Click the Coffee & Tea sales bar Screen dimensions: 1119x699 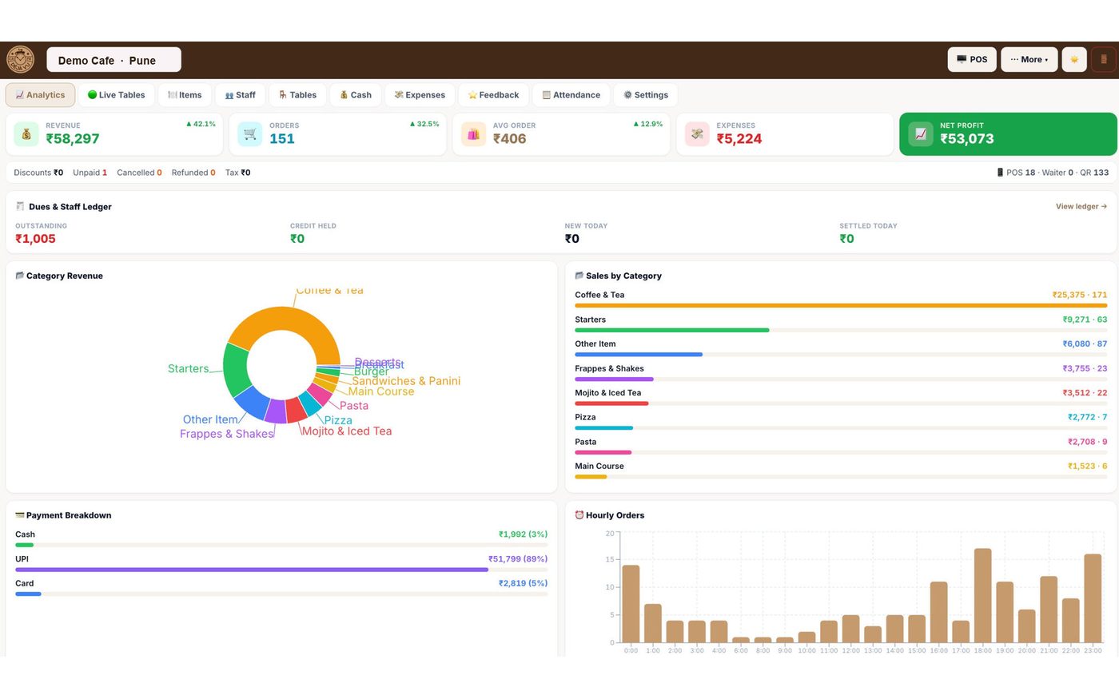pos(841,305)
